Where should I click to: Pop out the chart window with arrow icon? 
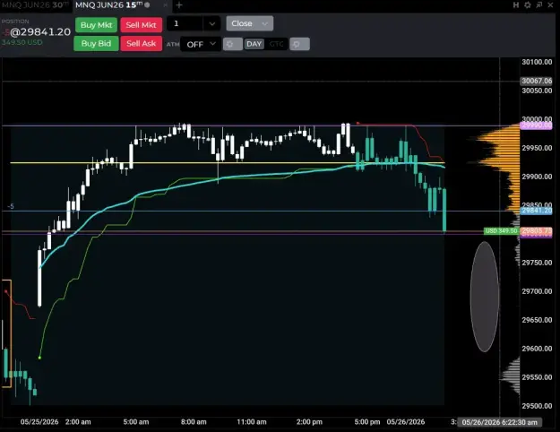[539, 5]
